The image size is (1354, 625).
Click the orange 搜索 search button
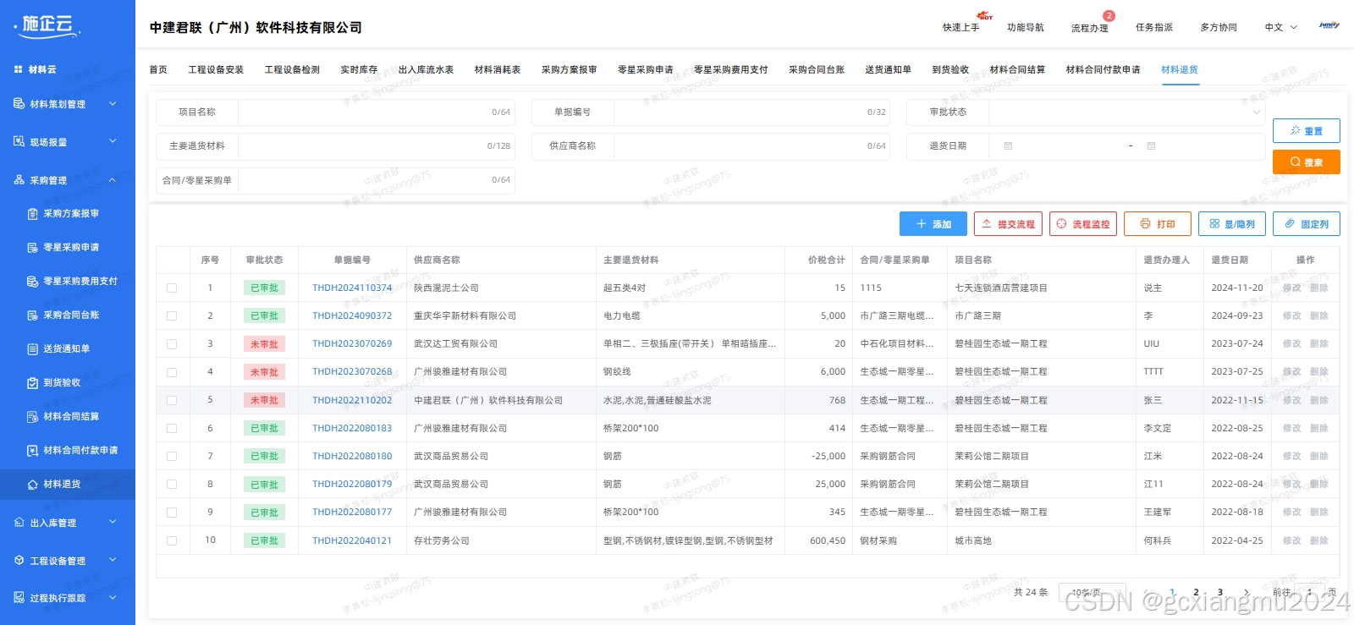click(x=1306, y=162)
